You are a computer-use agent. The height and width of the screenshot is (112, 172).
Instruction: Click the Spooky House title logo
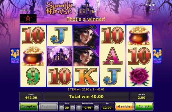[x=60, y=8]
